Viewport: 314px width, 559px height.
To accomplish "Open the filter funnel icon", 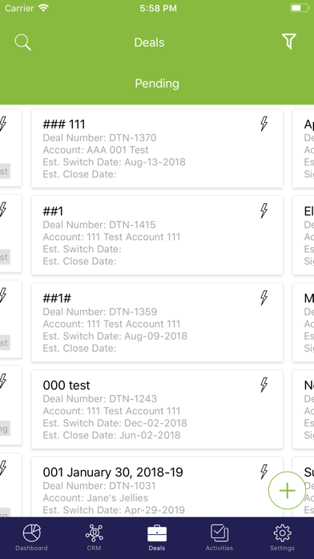I will point(289,42).
